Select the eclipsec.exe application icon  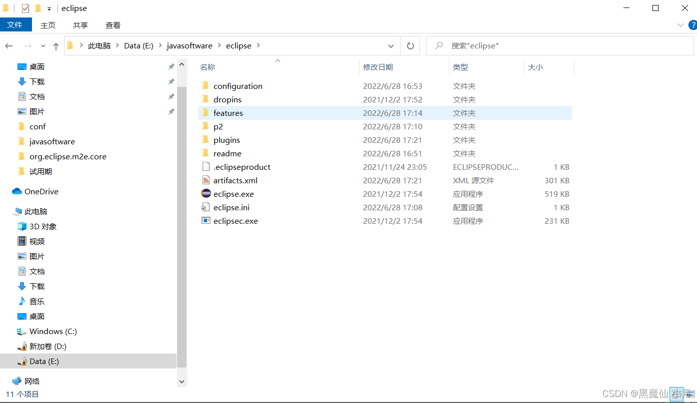point(205,221)
